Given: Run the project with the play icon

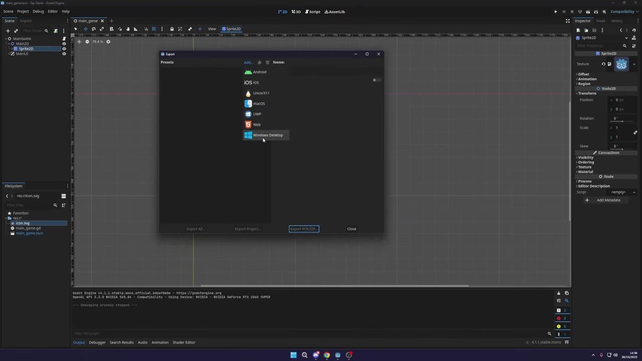Looking at the screenshot, I should pyautogui.click(x=556, y=12).
